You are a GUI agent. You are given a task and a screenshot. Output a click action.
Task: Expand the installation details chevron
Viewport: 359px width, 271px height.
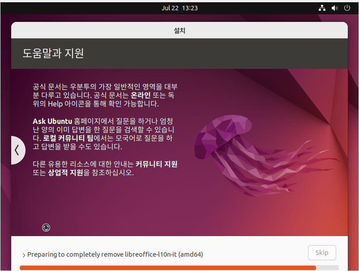24,255
